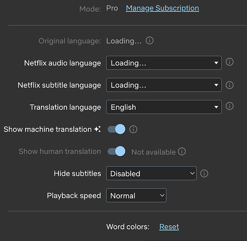Click the 'Hide subtitles' label
This screenshot has width=247, height=241.
(x=77, y=174)
